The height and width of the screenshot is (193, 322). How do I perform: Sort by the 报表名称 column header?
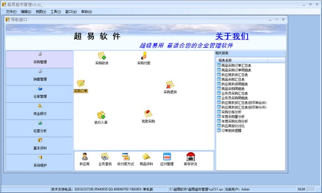click(x=241, y=60)
